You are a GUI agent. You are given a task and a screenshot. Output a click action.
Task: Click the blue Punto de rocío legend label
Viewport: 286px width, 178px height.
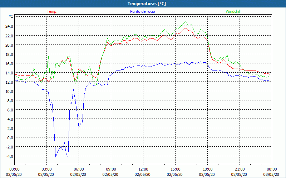point(142,11)
